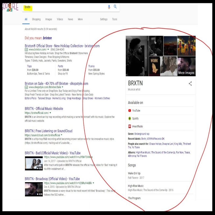Click the Ad badge beside www.shopstyle.com
Image resolution: width=215 pixels, height=215 pixels.
point(26,87)
